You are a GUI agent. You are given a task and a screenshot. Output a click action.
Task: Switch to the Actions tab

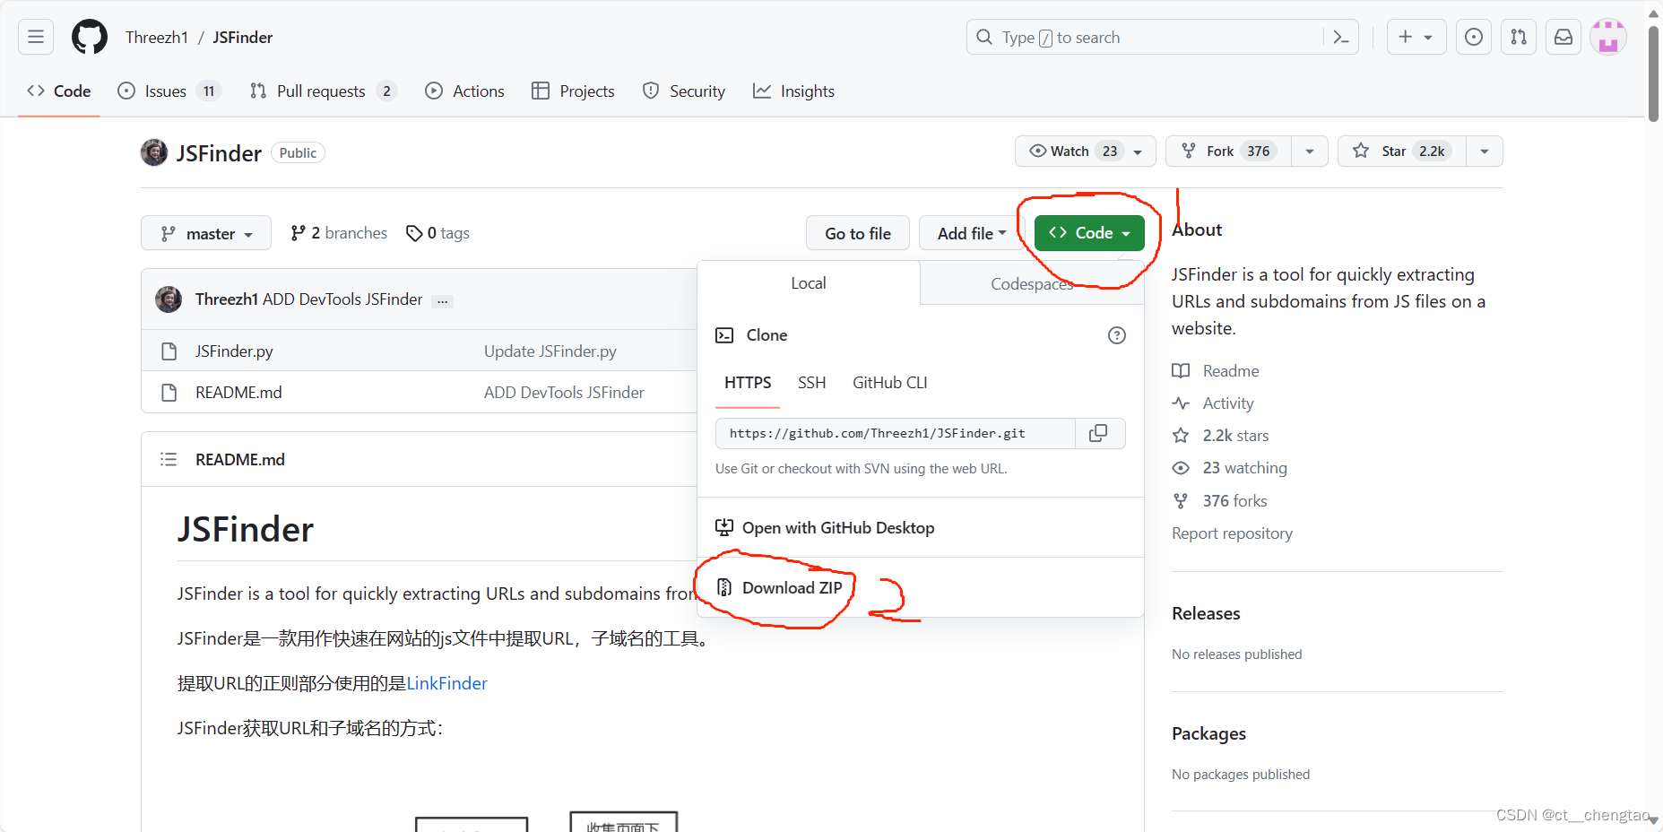(x=464, y=91)
